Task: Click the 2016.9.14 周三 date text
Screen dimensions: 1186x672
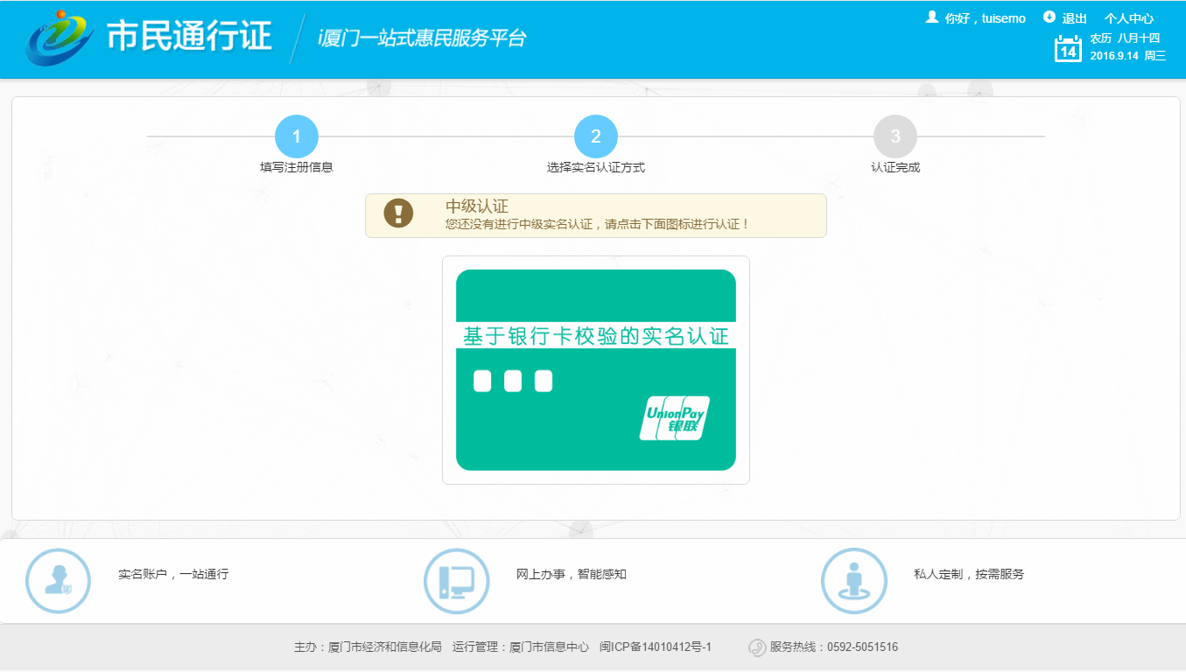Action: coord(1128,56)
